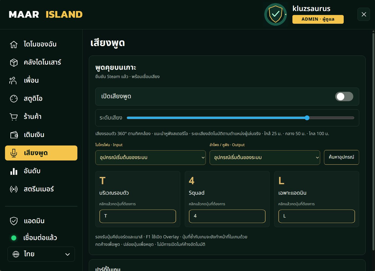Click the ADMIN · ผู้ดูแล badge
The image size is (375, 271).
[x=318, y=19]
